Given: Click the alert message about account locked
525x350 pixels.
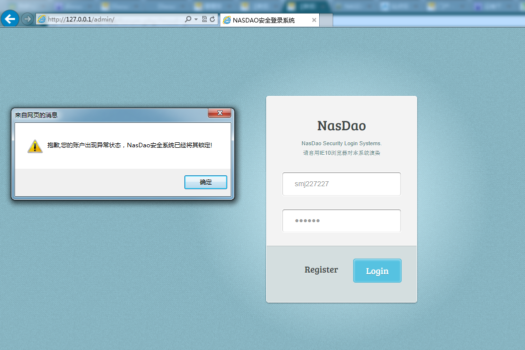Looking at the screenshot, I should (129, 145).
